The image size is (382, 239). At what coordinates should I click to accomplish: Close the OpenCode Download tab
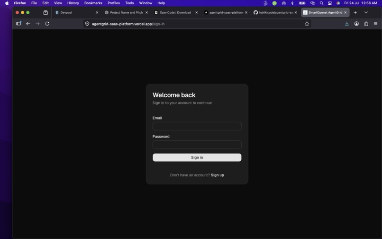(196, 12)
